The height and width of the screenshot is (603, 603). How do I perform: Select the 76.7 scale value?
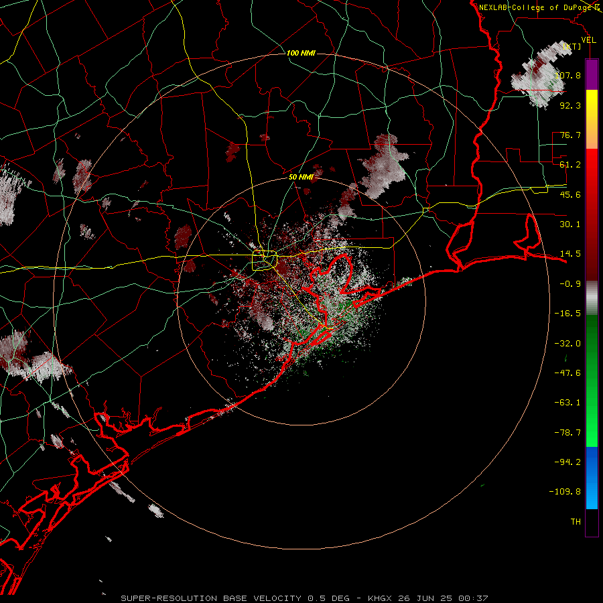pos(570,135)
